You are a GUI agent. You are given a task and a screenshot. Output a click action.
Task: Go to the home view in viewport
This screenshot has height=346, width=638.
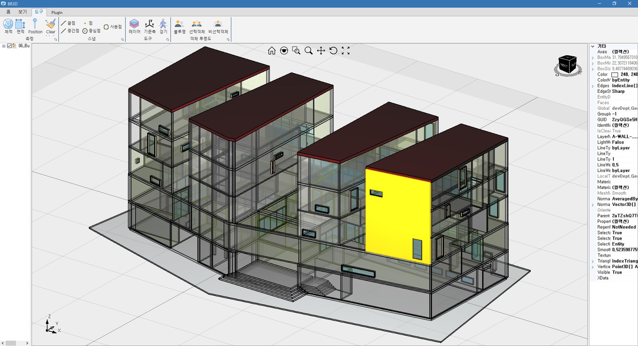pos(272,51)
